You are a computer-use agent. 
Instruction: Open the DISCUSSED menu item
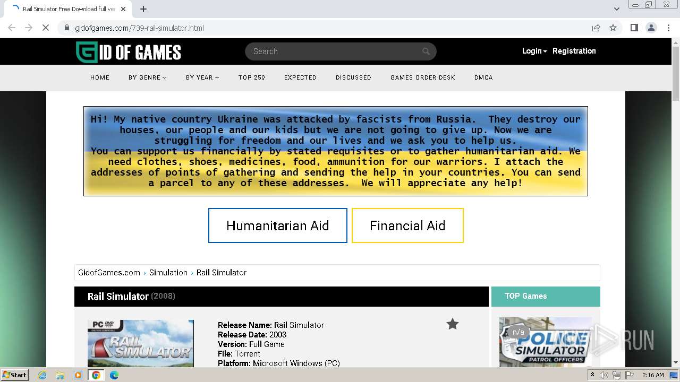pyautogui.click(x=353, y=77)
